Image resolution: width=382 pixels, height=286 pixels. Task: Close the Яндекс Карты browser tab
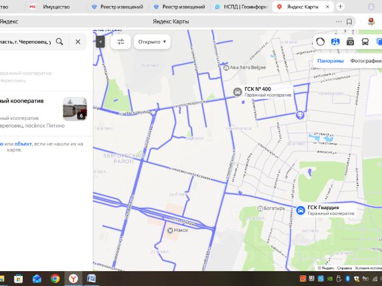(328, 7)
